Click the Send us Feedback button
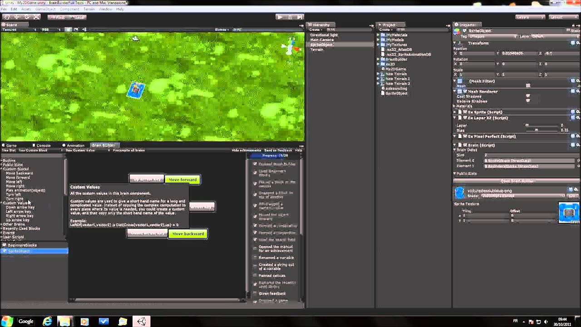The width and height of the screenshot is (581, 327). pos(278,150)
